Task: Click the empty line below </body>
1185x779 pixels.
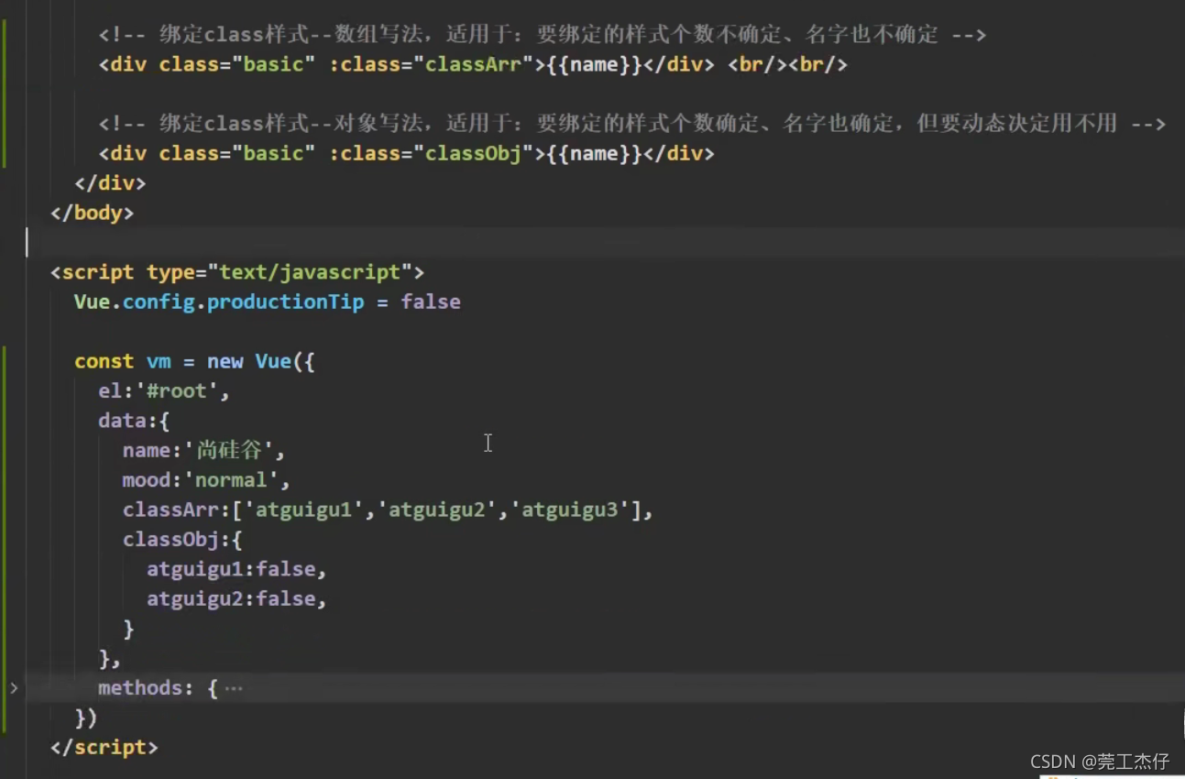Action: [x=605, y=243]
